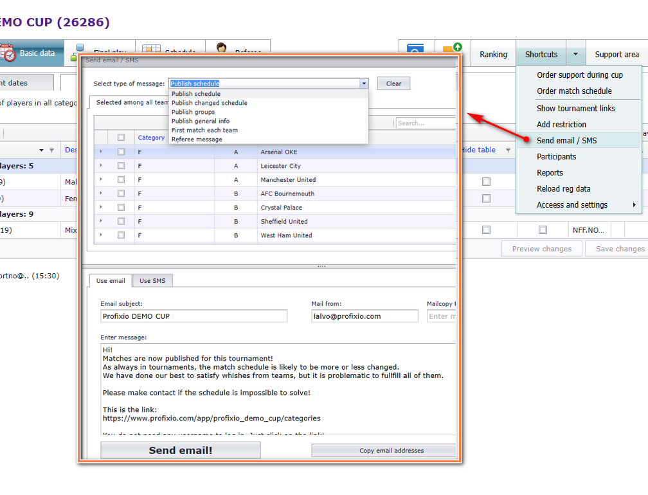
Task: Choose Publish changed schedule option
Action: tap(268, 103)
